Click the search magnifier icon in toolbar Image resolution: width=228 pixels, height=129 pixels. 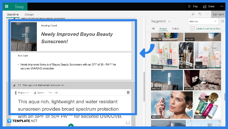(193, 14)
